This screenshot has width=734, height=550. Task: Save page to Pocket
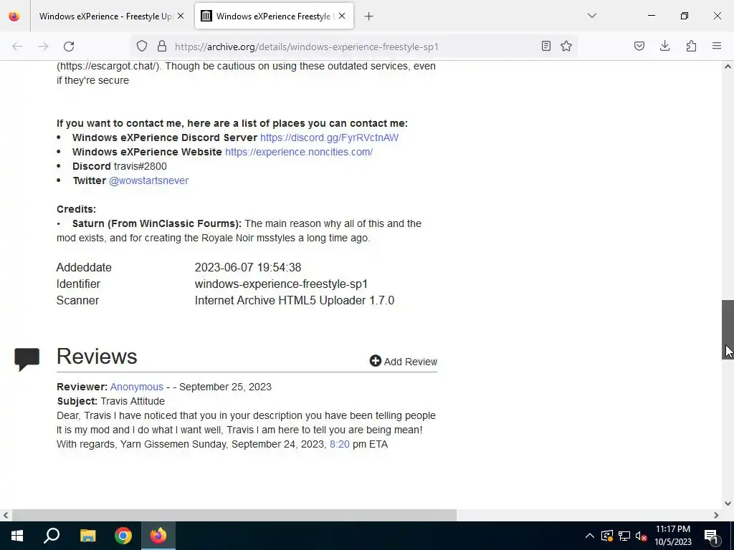pyautogui.click(x=639, y=46)
